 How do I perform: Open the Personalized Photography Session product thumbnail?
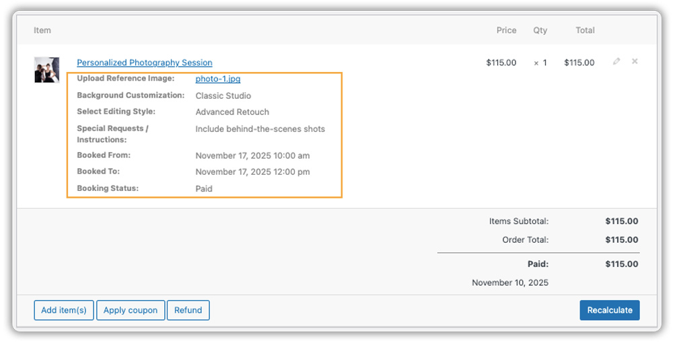pyautogui.click(x=47, y=70)
